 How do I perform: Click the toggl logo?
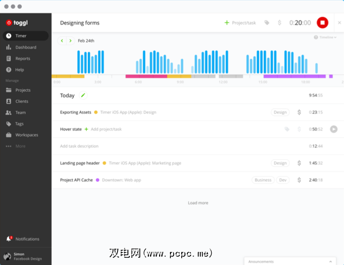17,23
